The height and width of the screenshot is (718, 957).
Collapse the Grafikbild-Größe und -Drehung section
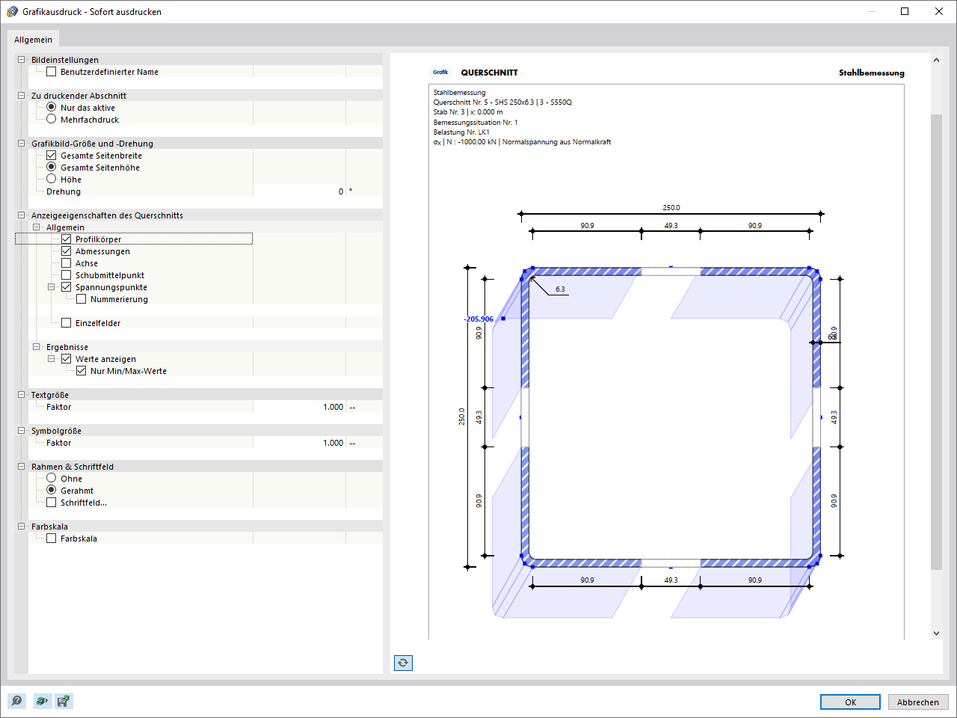(22, 144)
